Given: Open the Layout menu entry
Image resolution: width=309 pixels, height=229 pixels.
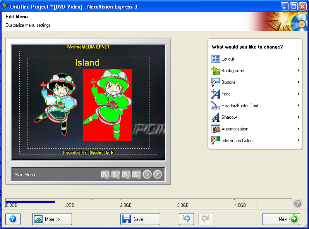Looking at the screenshot, I should point(256,59).
